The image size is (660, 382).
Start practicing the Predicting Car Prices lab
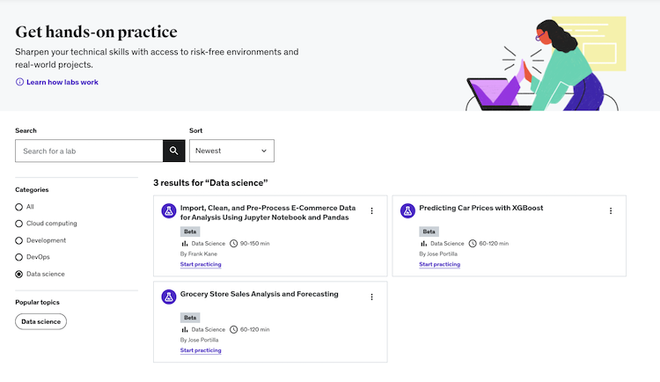pyautogui.click(x=439, y=264)
